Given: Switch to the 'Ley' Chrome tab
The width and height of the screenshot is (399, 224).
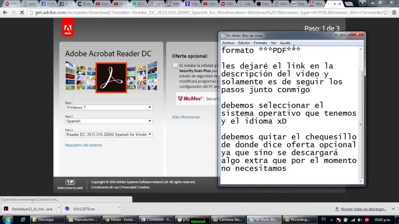Looking at the screenshot, I should pyautogui.click(x=157, y=4).
